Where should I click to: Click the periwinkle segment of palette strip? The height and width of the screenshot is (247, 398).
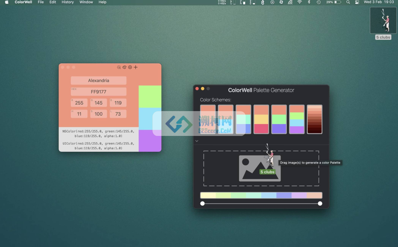[x=284, y=195]
